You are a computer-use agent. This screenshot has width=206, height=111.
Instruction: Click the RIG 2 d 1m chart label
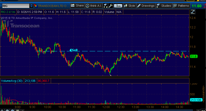pos(8,12)
